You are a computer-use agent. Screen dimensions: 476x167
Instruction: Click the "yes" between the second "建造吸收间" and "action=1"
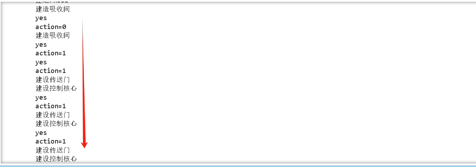point(41,45)
